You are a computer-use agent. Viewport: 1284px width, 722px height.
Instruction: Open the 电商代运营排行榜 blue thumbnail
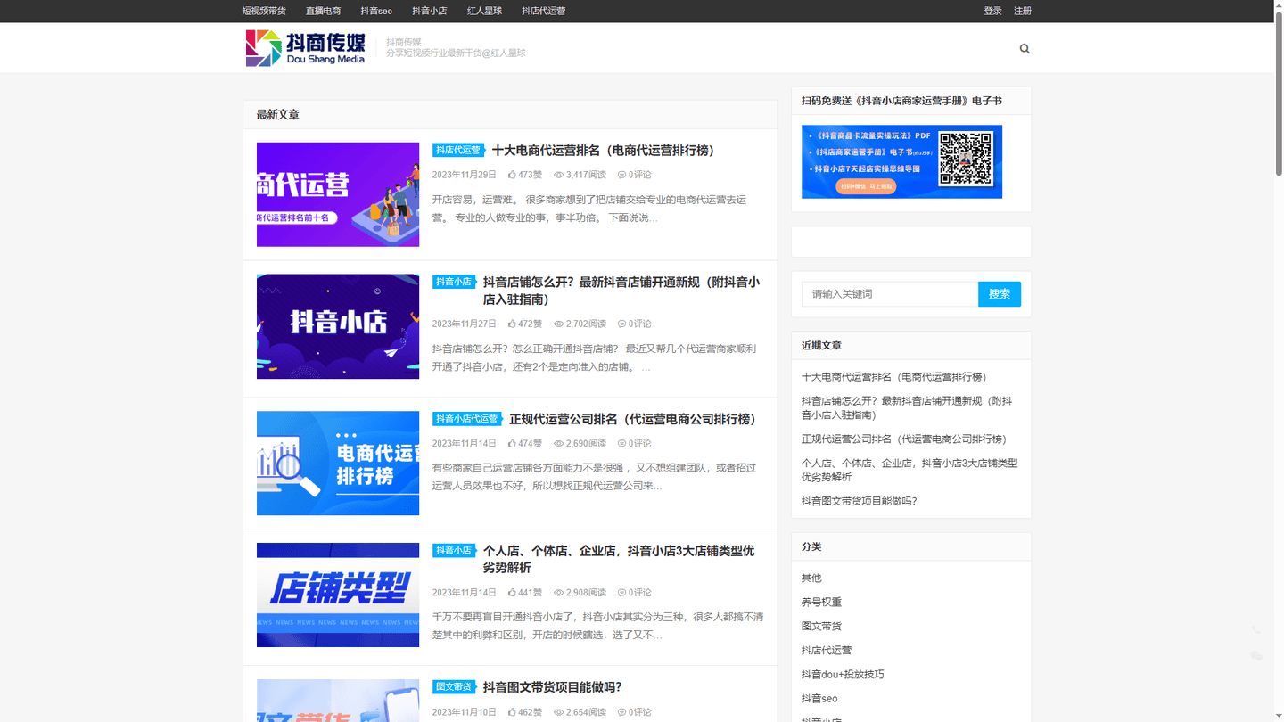[x=338, y=464]
